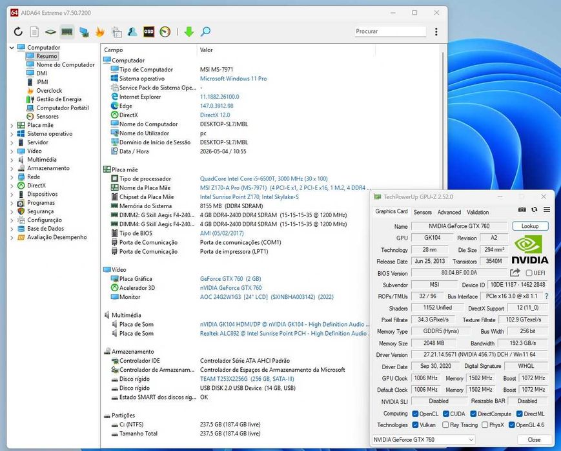Expand the Placa mãe tree node
Screen dimensions: 561x451
pyautogui.click(x=12, y=126)
